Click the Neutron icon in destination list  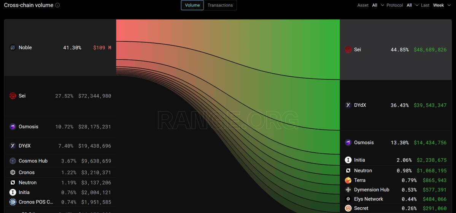pos(348,170)
